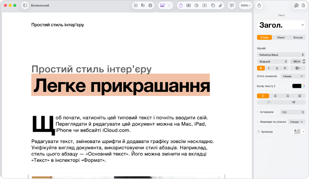Screen dimensions: 309x179
Task: Toggle the Format inspector paintbrush icon
Action: (296, 6)
